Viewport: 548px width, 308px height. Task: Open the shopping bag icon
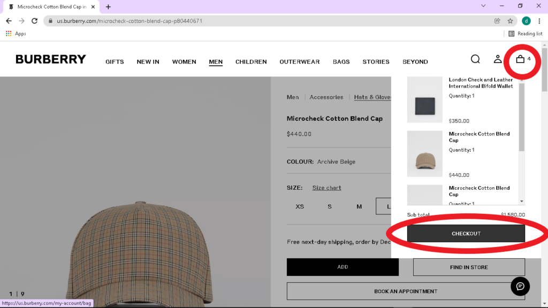tap(520, 59)
